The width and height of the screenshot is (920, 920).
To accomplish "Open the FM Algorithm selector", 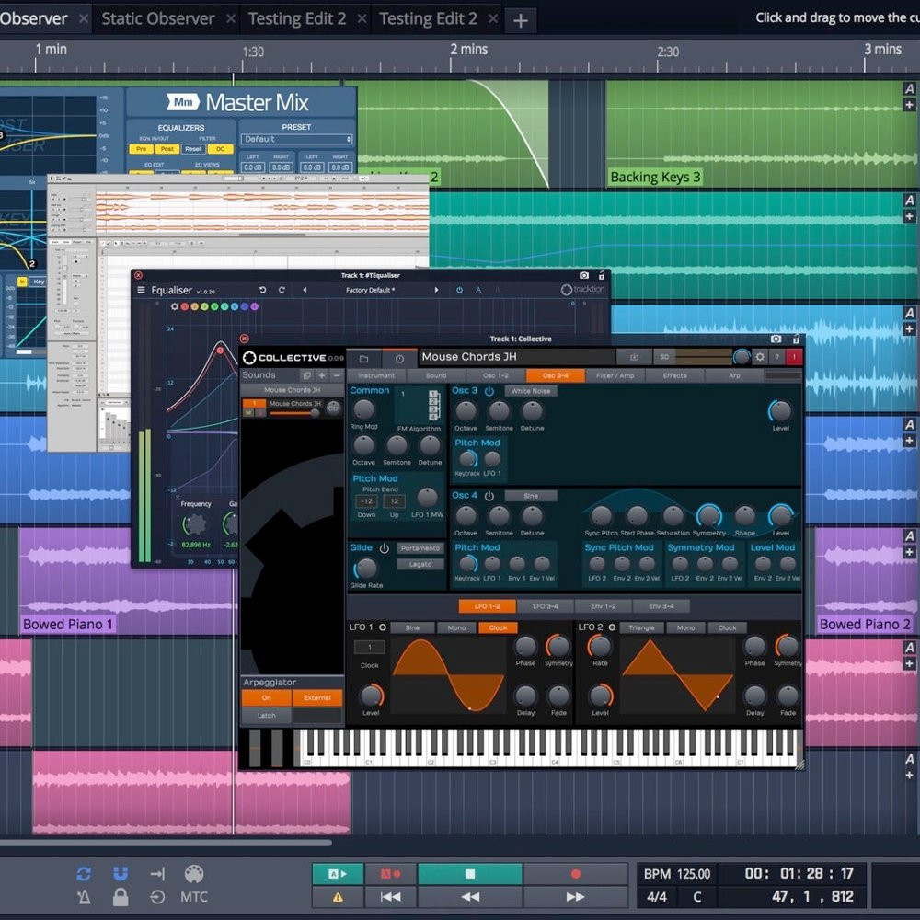I will 419,404.
